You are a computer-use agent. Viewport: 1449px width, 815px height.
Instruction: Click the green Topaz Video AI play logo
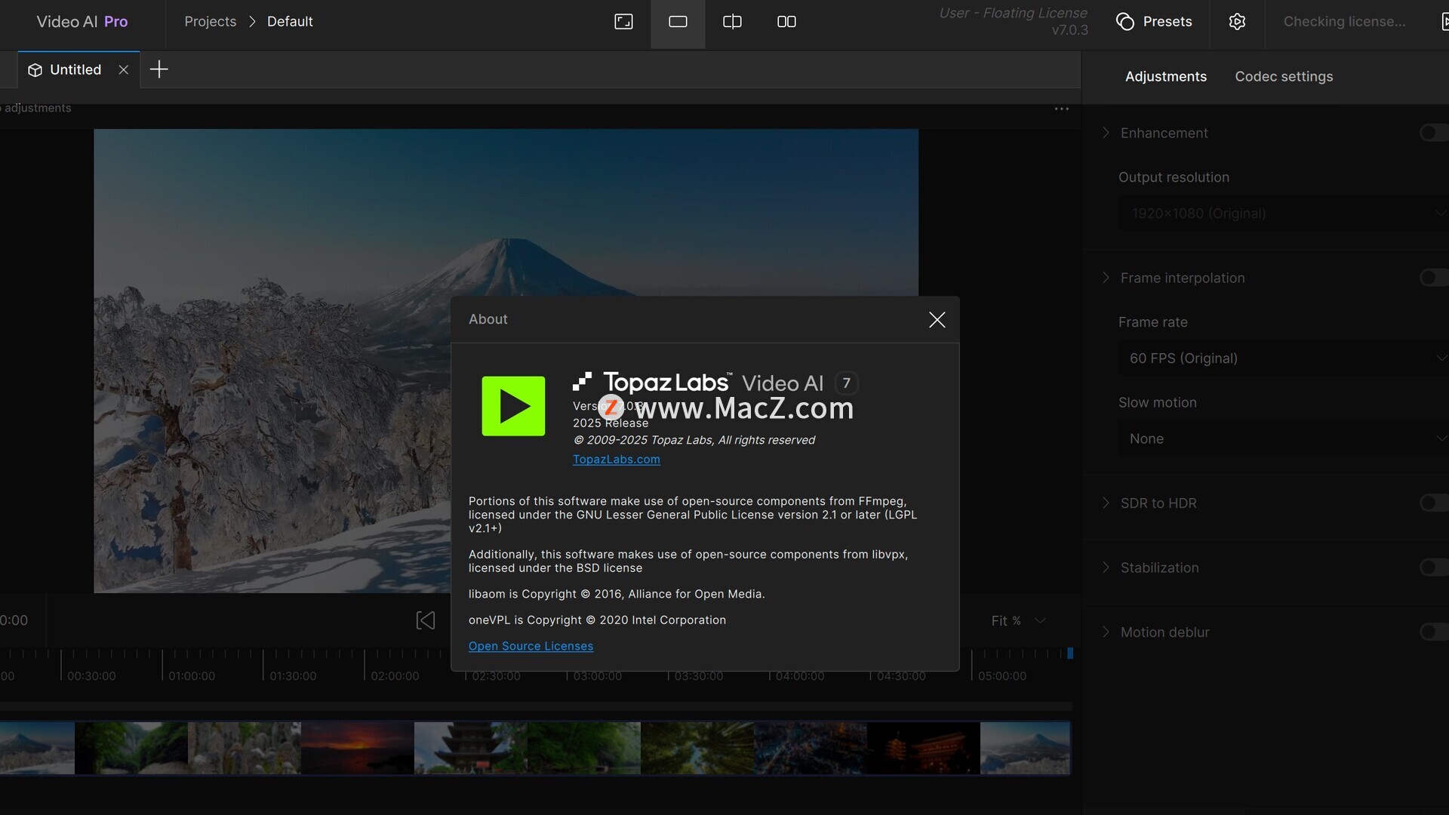[513, 406]
